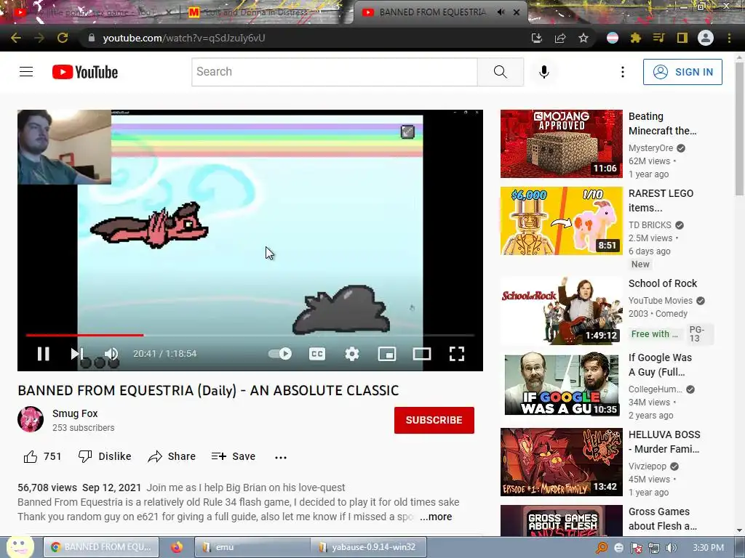Like the video with thumbs up
Image resolution: width=745 pixels, height=558 pixels.
(42, 456)
